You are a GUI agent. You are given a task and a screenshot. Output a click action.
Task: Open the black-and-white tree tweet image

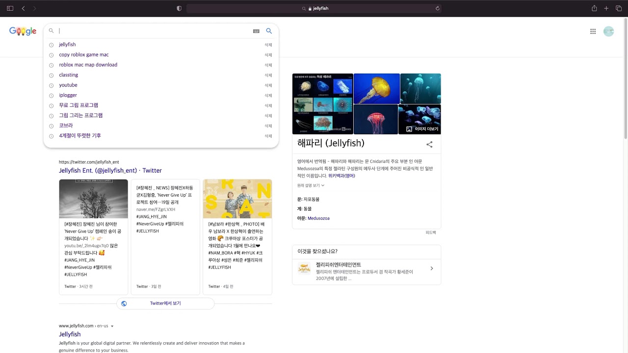coord(93,199)
